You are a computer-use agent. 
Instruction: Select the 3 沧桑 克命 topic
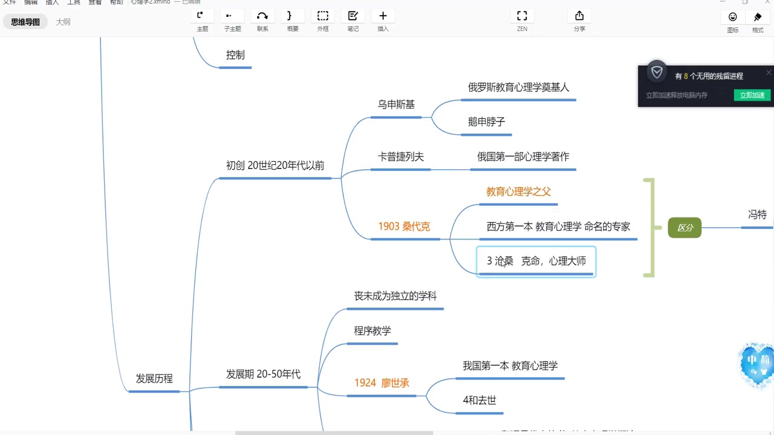point(536,261)
